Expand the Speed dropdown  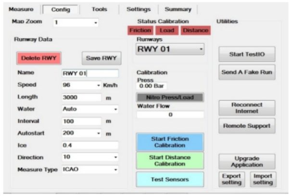coord(98,85)
